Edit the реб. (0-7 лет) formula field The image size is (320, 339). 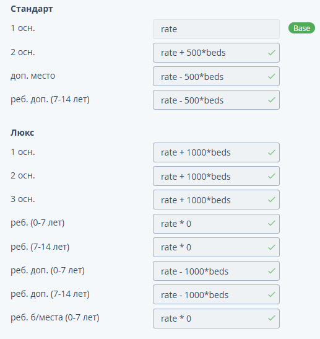(x=216, y=224)
